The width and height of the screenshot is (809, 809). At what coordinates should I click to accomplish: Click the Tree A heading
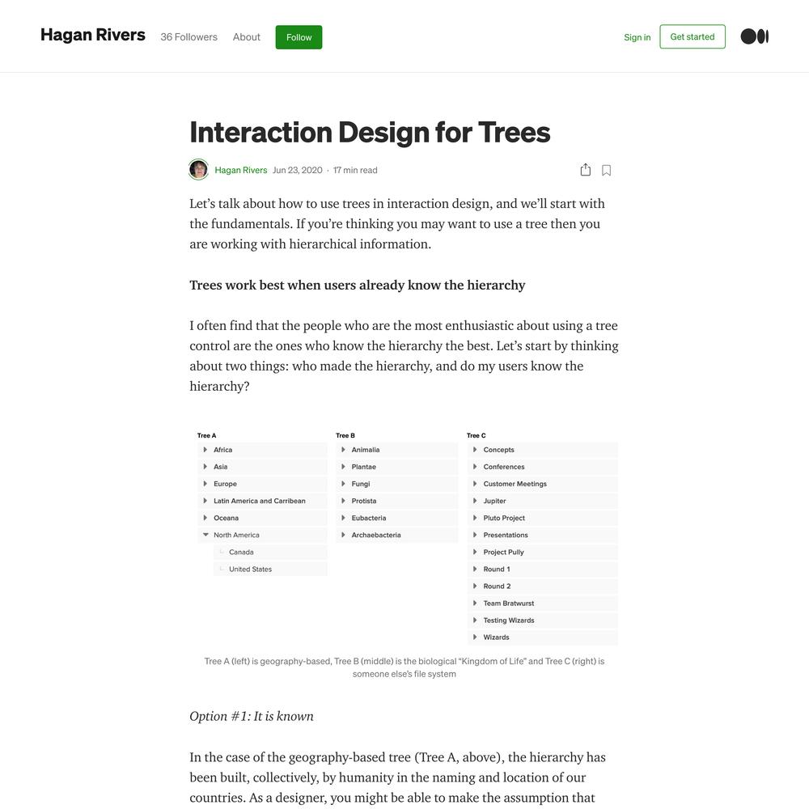point(206,435)
